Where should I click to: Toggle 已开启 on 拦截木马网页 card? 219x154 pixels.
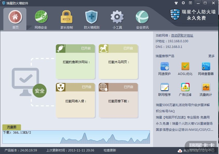point(128,48)
